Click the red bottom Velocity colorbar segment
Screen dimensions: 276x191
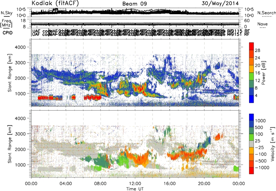(252, 171)
